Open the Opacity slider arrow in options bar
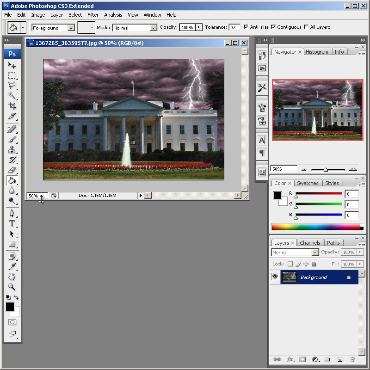 (x=199, y=27)
